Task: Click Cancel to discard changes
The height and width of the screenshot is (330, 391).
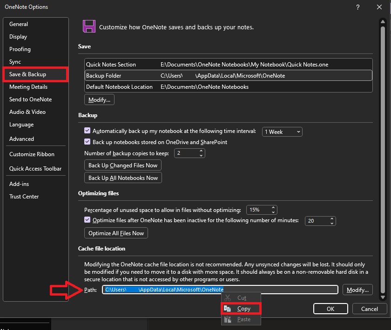Action: pos(369,309)
